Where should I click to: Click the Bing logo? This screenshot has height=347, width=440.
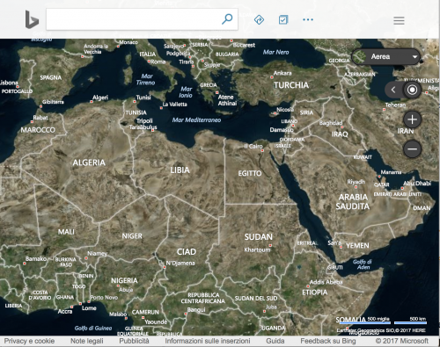tap(32, 19)
